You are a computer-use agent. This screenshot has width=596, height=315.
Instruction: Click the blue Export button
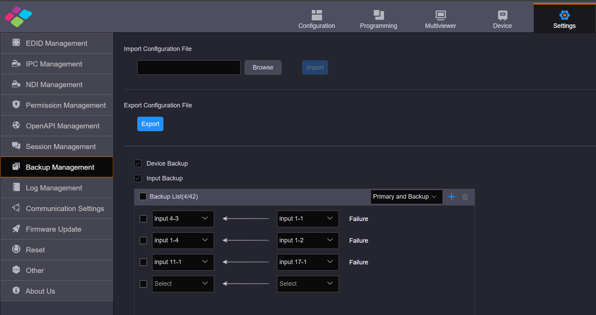coord(150,124)
